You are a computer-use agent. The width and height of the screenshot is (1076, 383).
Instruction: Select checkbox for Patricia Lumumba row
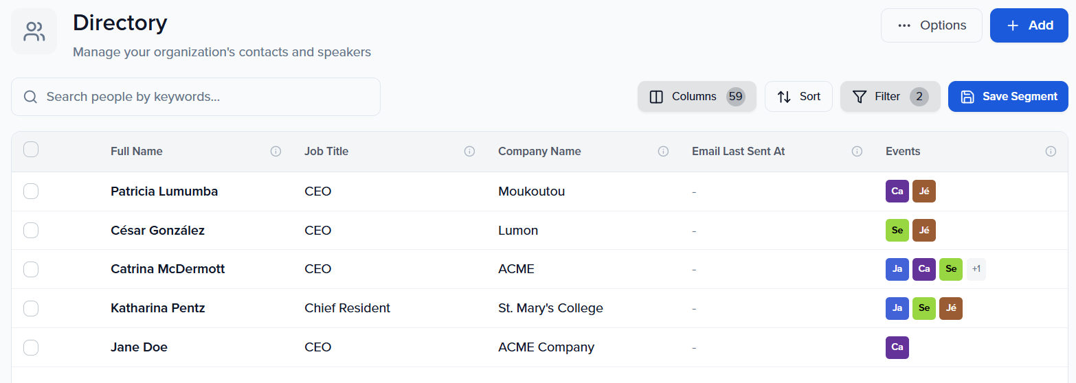[x=31, y=191]
